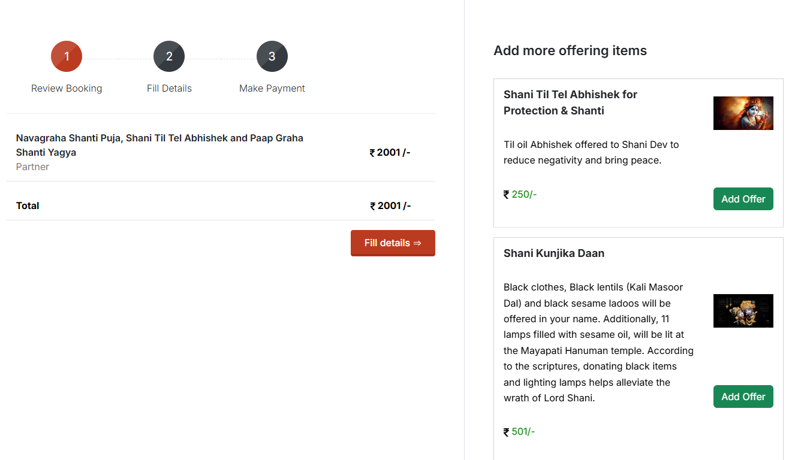Open the Shani Kunjika Daan thumbnail image
This screenshot has width=795, height=460.
[x=743, y=311]
